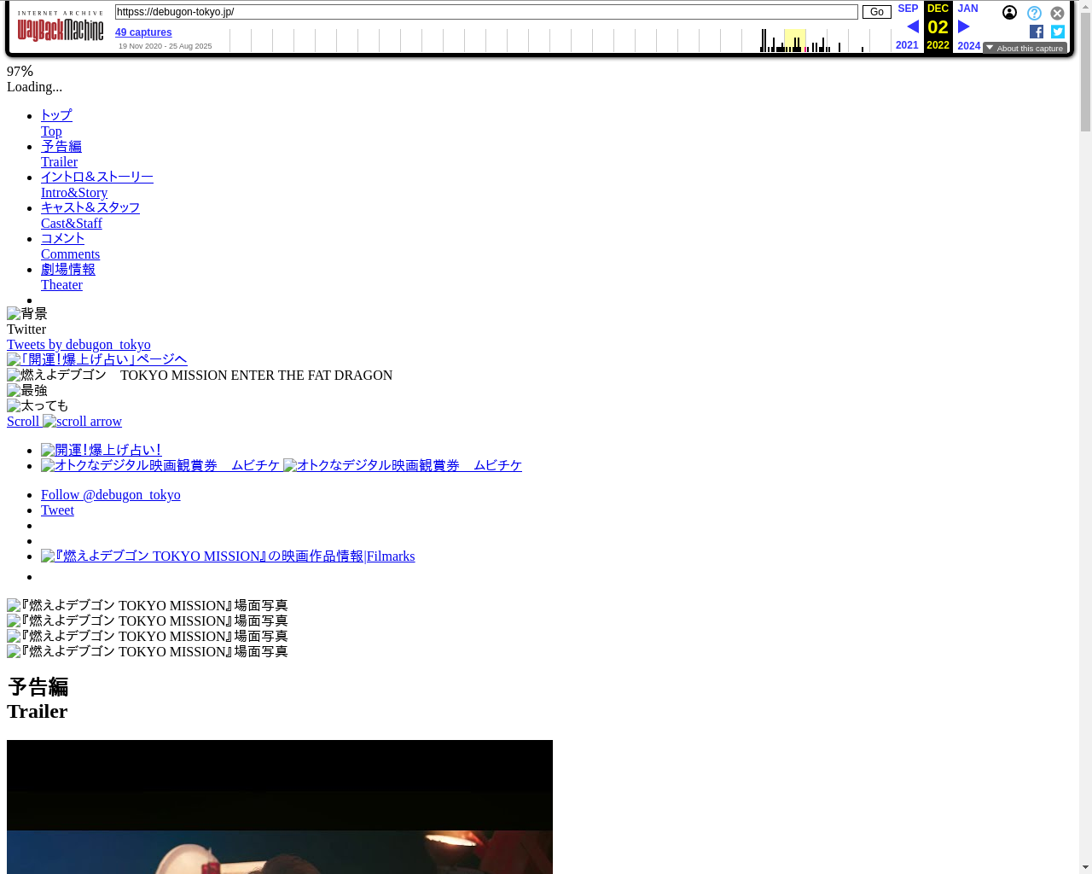Click the Wayback Machine logo
The width and height of the screenshot is (1092, 874).
(60, 27)
